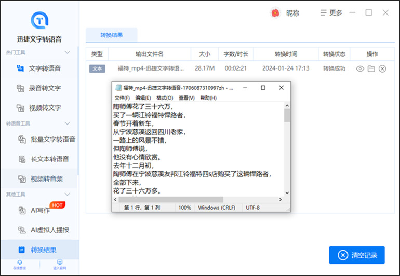
Task: Close the Notepad window
Action: coord(281,88)
